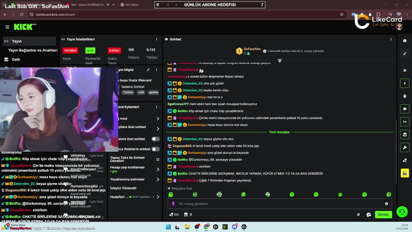Toggle the lightning bolt panel icon
412x232 pixels.
[405, 83]
